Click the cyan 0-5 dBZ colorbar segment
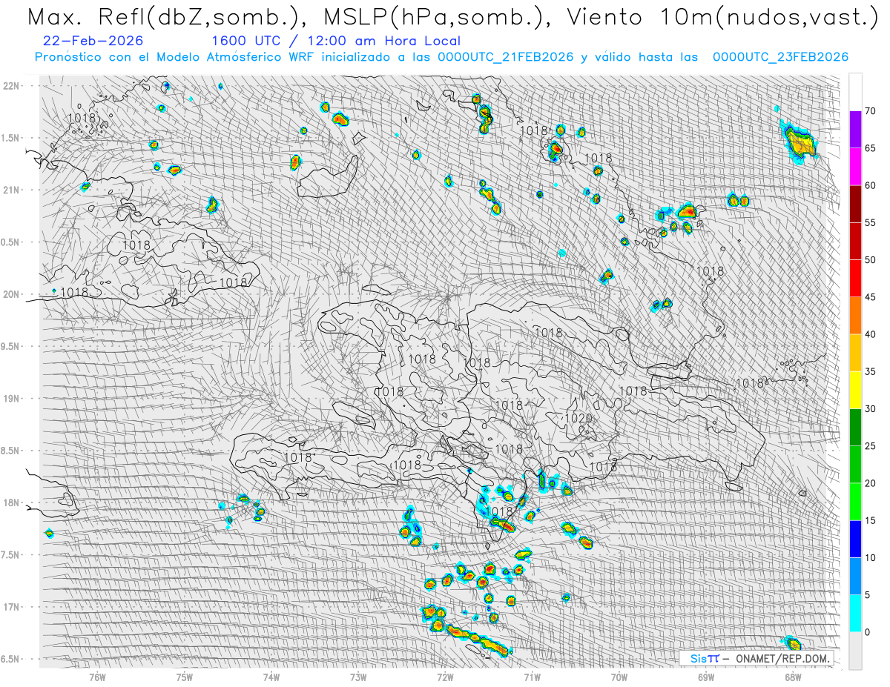 pyautogui.click(x=855, y=613)
